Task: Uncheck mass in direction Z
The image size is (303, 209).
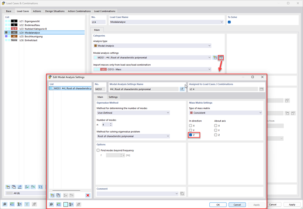Action: (191, 135)
